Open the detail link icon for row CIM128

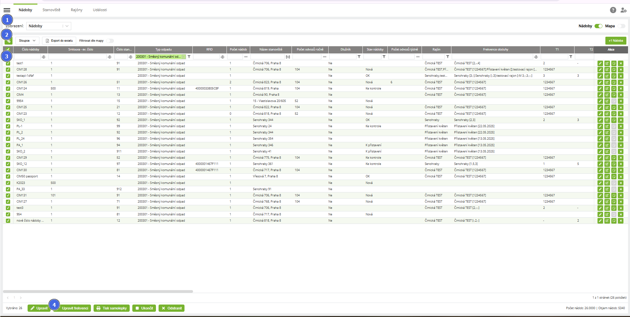607,69
